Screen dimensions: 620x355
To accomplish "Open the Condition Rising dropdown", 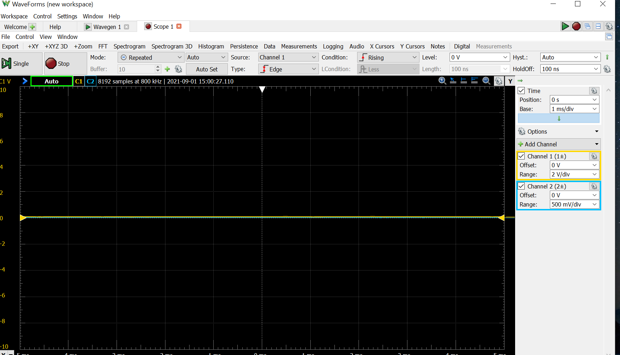I will click(x=388, y=57).
